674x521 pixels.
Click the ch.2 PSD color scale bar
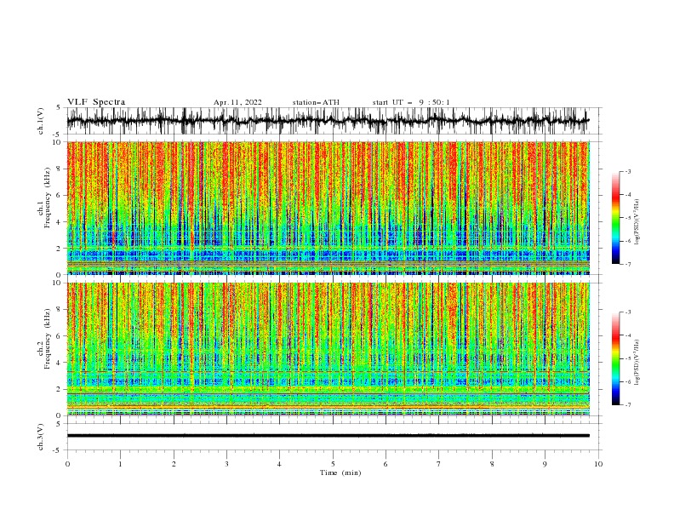(x=615, y=358)
